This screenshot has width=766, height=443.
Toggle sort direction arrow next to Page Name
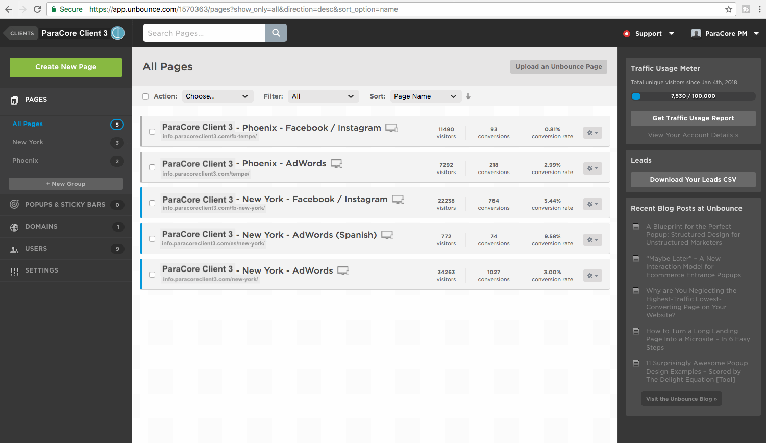coord(468,96)
